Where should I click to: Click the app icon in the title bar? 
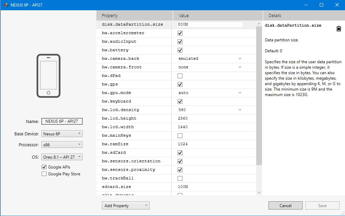[6, 5]
